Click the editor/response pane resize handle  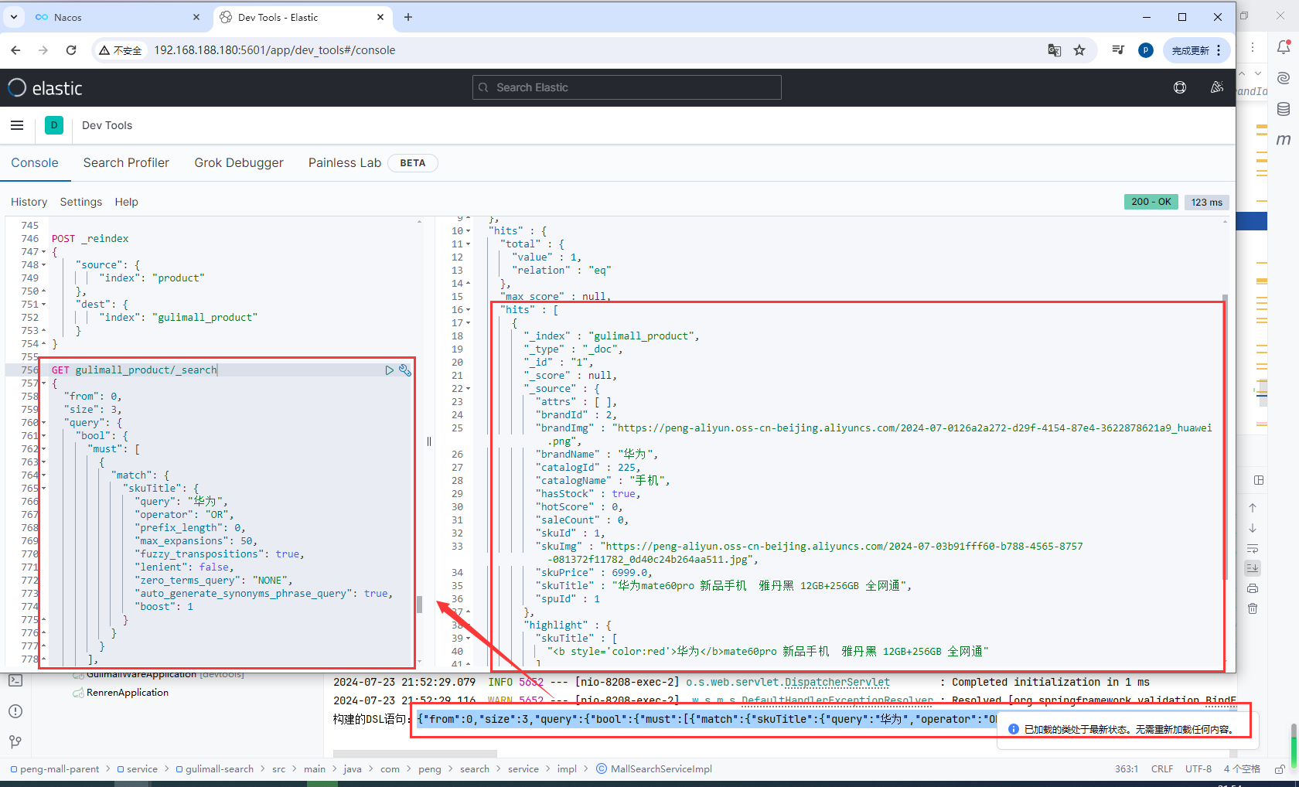click(x=429, y=441)
